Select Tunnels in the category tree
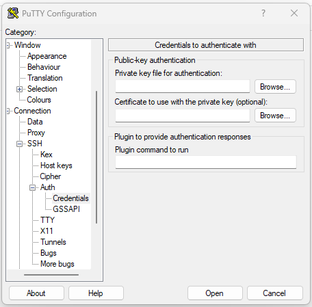 click(x=53, y=242)
